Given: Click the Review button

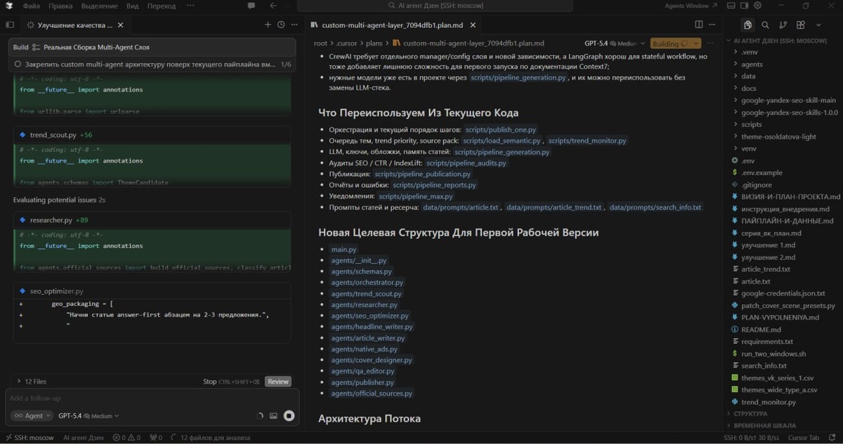Looking at the screenshot, I should pos(278,382).
